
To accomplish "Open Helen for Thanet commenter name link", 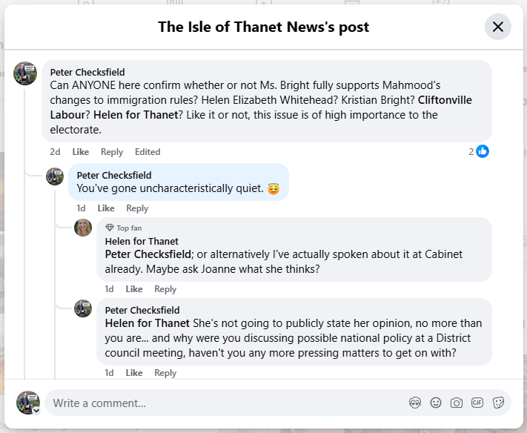I will 142,242.
